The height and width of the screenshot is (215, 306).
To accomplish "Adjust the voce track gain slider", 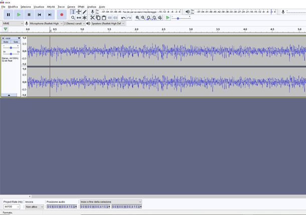I will [11, 47].
